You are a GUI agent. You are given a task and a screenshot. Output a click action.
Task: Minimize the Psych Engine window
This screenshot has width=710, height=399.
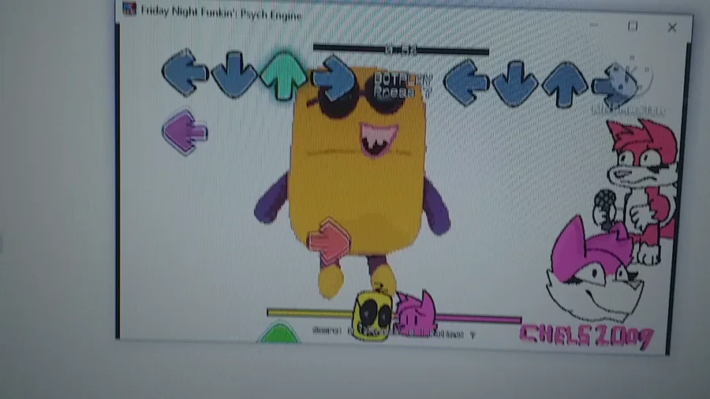pos(593,25)
